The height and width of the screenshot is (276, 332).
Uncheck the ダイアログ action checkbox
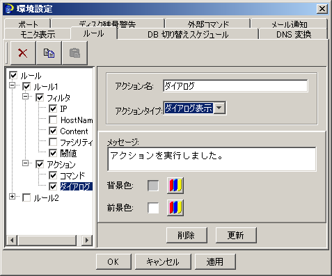point(53,186)
